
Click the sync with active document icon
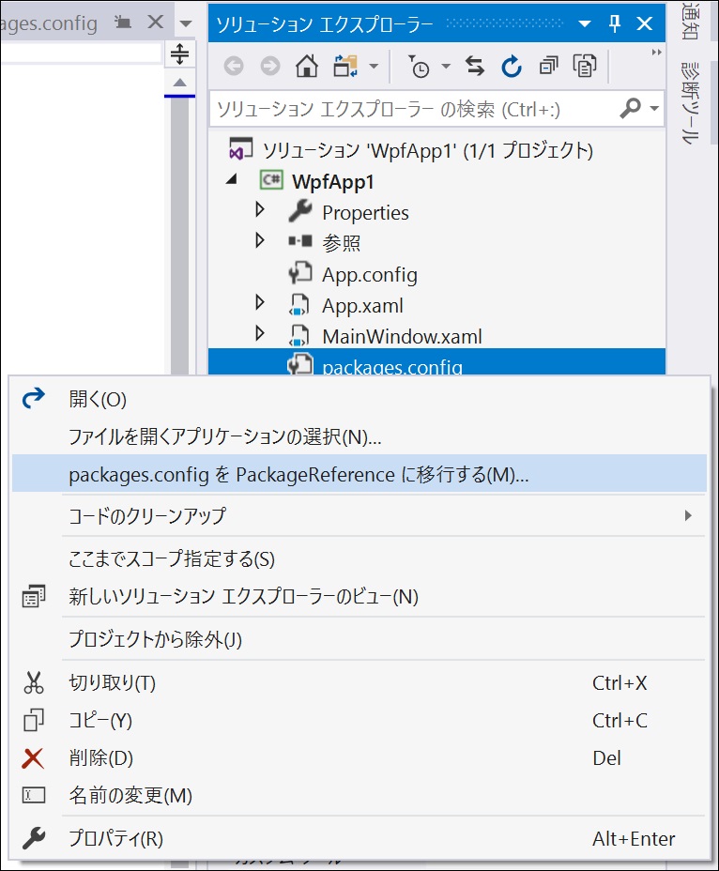475,67
